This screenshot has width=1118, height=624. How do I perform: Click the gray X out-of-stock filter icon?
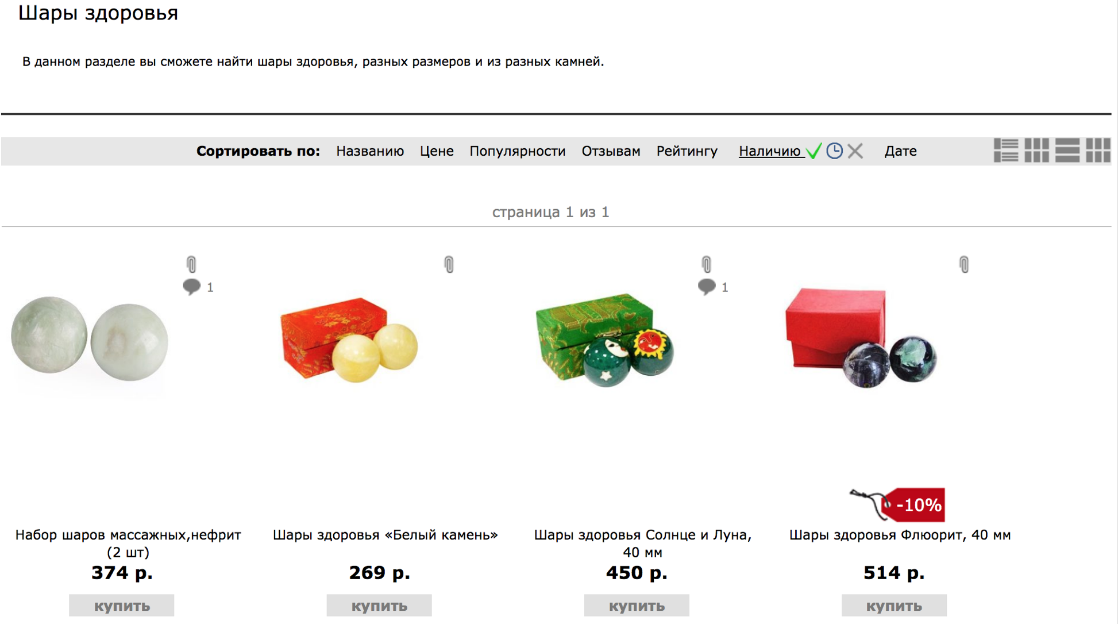click(x=855, y=151)
